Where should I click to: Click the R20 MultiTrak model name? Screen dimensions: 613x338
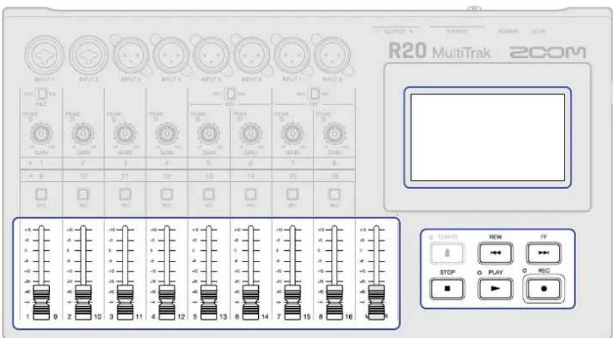pyautogui.click(x=440, y=52)
